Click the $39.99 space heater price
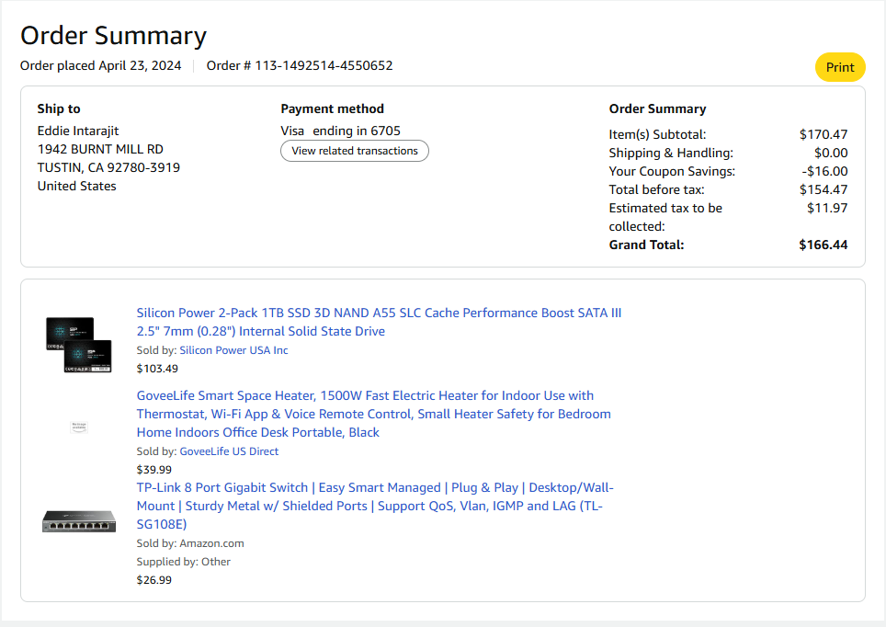This screenshot has width=886, height=627. (x=154, y=470)
